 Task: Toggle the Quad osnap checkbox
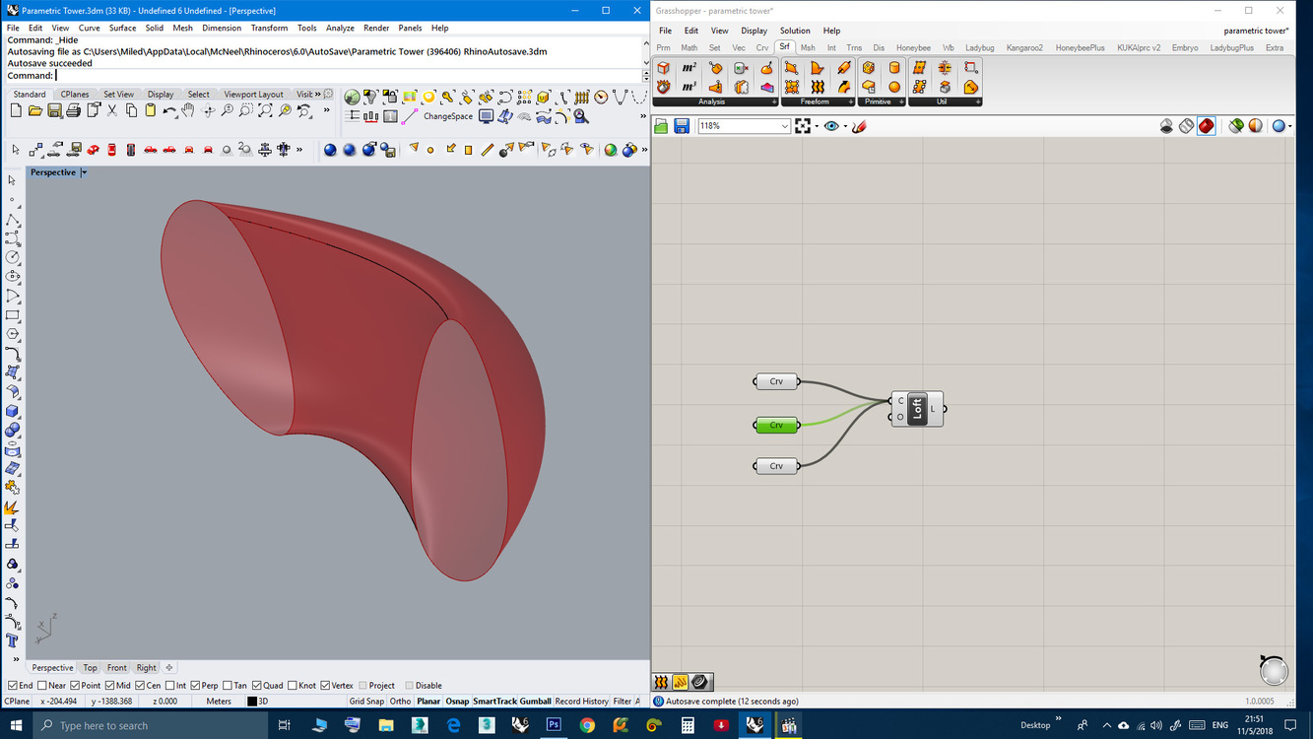(257, 686)
